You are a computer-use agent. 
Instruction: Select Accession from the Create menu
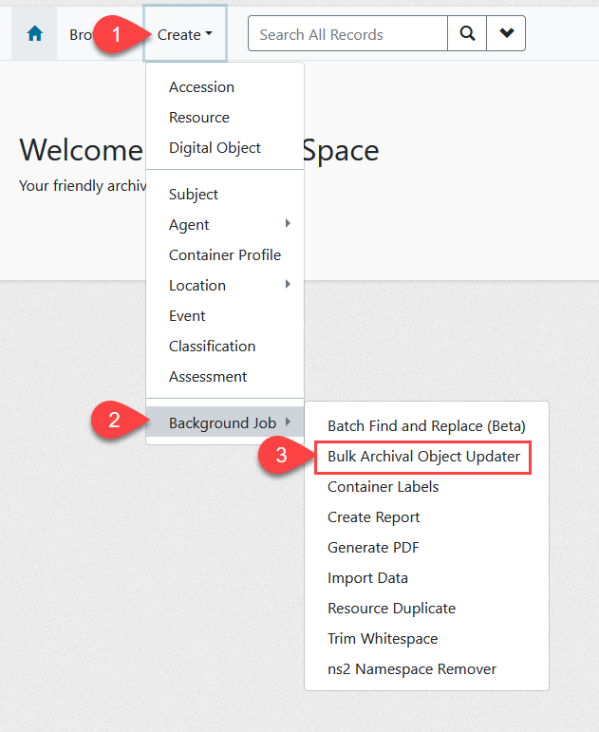click(x=201, y=87)
